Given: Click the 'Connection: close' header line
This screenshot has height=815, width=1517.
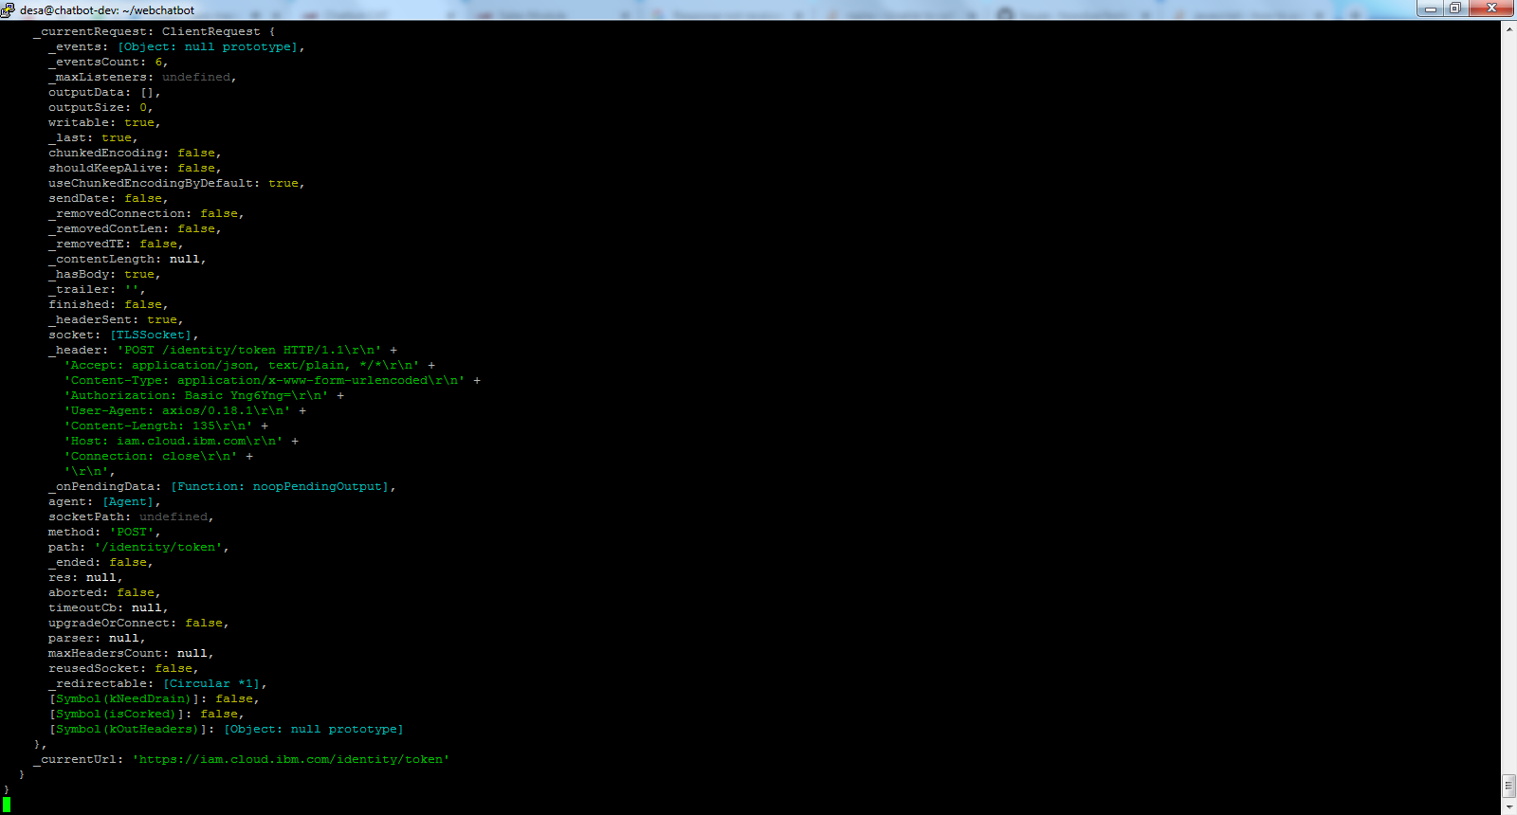Looking at the screenshot, I should coord(158,456).
